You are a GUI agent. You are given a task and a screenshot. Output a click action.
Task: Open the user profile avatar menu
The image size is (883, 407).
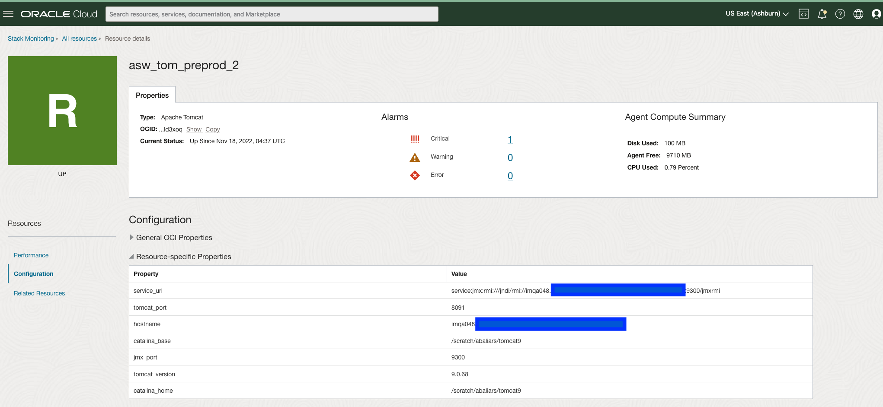tap(876, 14)
